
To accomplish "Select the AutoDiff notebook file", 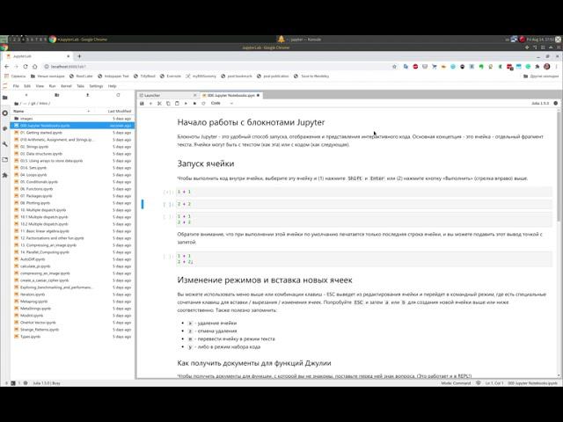I will (x=72, y=259).
